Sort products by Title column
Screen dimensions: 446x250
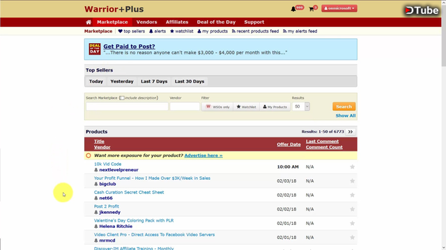click(x=99, y=142)
